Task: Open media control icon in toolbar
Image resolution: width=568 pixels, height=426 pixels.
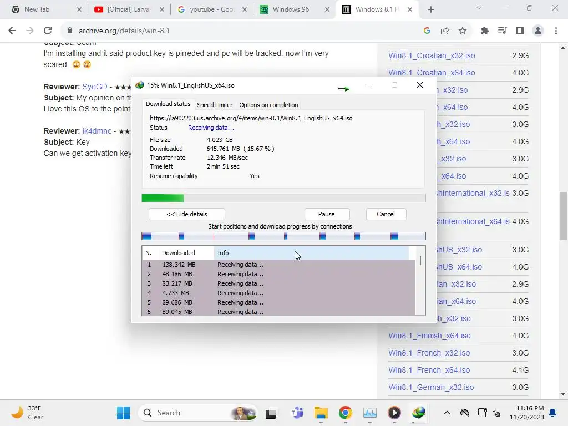Action: [x=503, y=31]
